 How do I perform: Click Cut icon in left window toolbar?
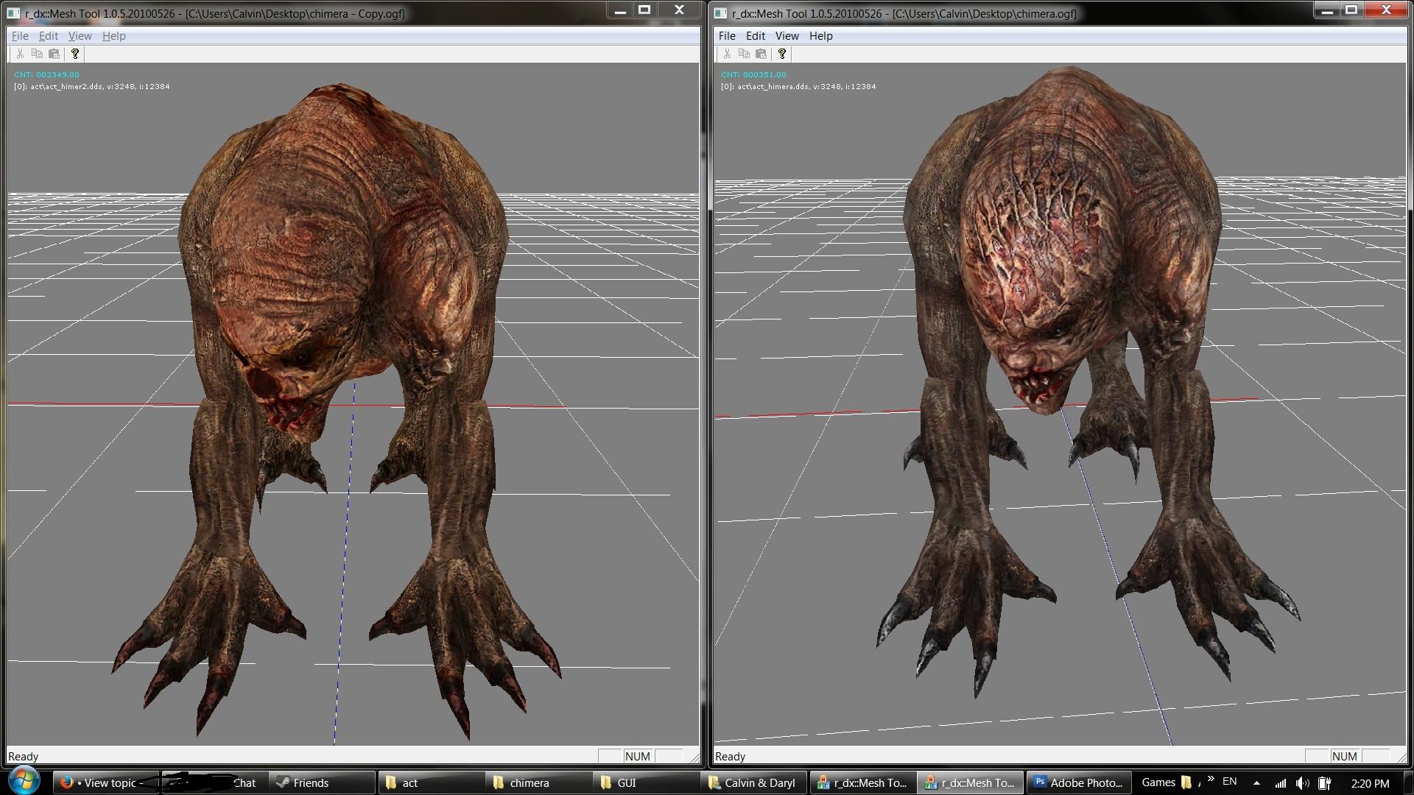click(20, 54)
